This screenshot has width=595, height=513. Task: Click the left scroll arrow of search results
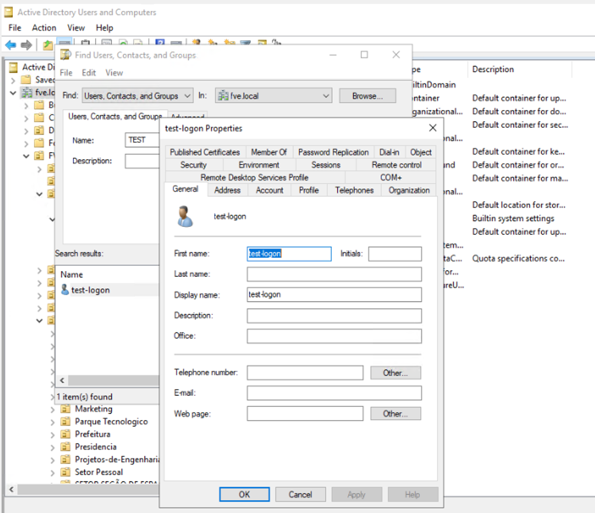[x=62, y=380]
